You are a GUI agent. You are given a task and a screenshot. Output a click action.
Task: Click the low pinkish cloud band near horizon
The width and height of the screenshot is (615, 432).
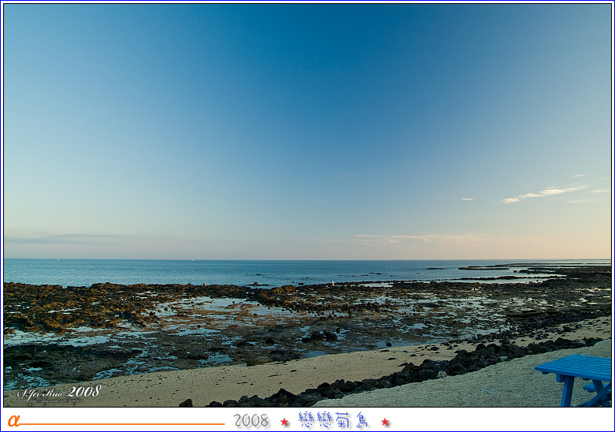(x=426, y=237)
